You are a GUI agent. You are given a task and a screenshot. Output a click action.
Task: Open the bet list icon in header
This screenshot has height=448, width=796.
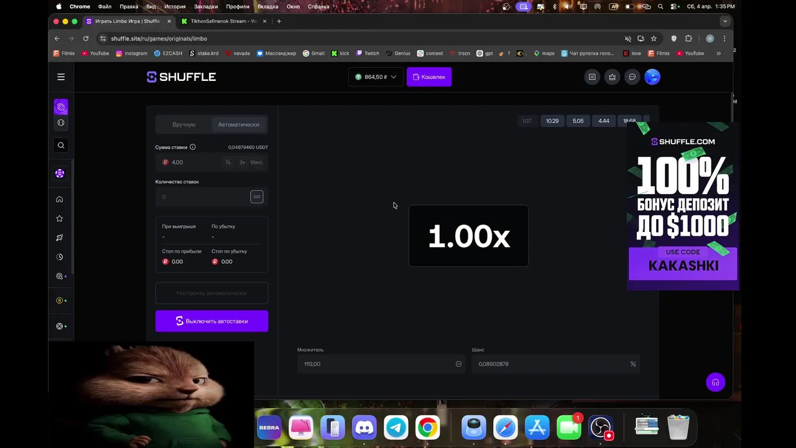(592, 77)
